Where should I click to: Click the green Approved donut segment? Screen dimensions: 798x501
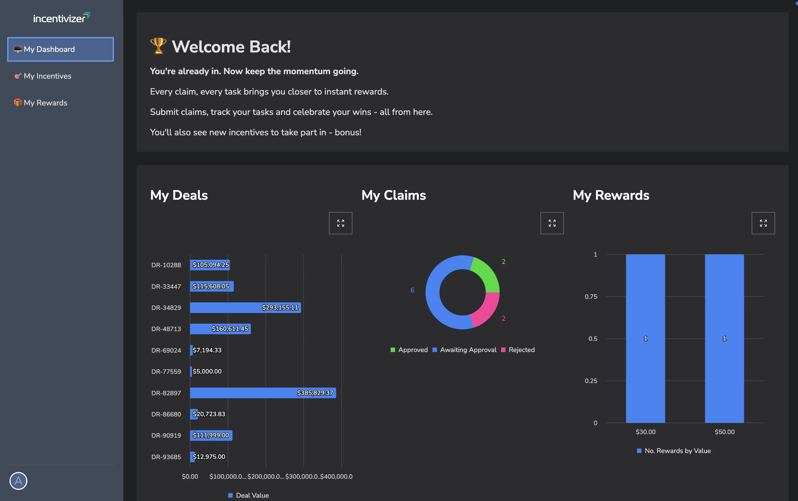487,275
